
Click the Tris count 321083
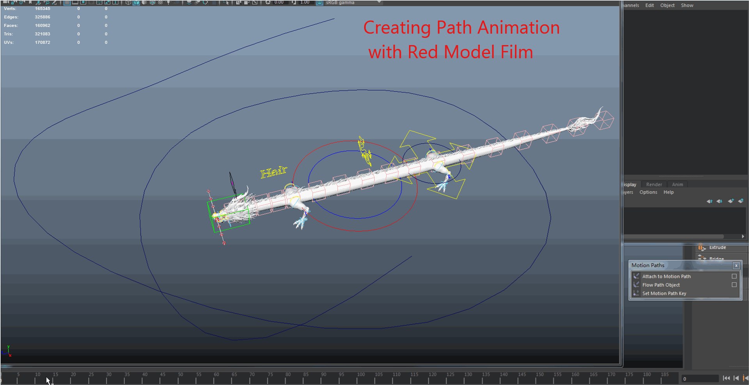click(x=43, y=34)
